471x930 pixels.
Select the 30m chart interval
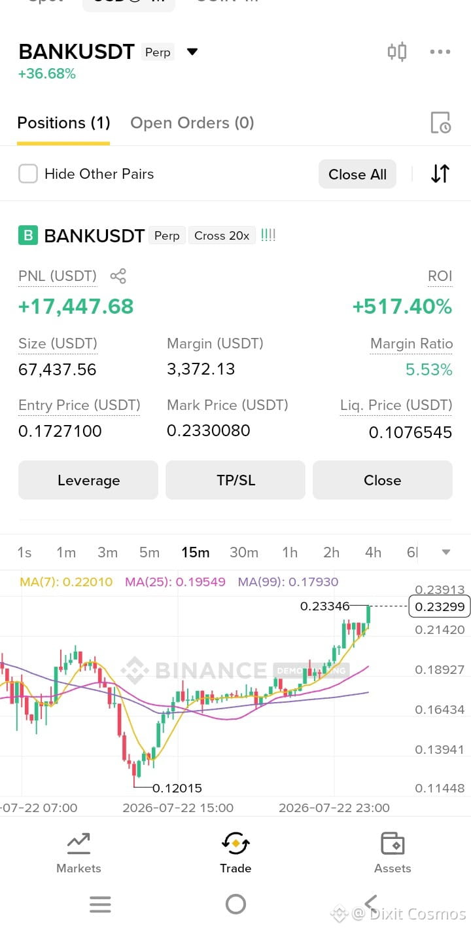(x=243, y=552)
